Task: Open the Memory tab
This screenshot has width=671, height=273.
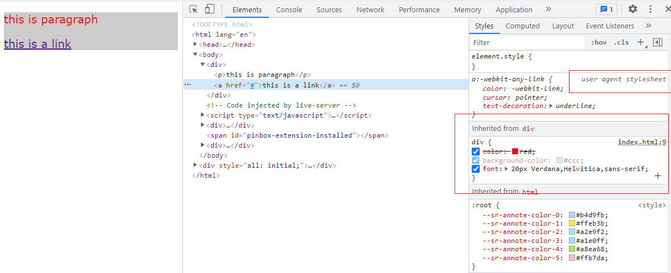Action: [x=467, y=9]
